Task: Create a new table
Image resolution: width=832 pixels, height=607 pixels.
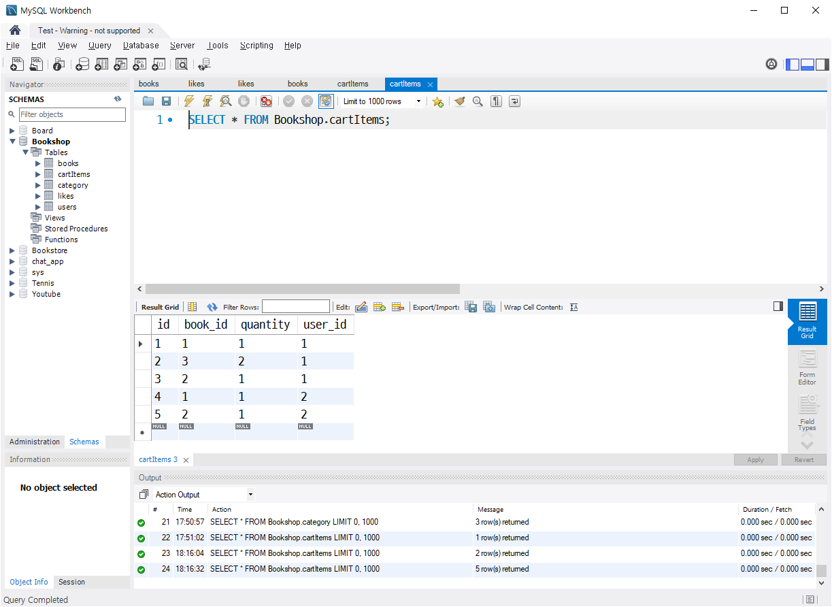Action: coord(101,64)
